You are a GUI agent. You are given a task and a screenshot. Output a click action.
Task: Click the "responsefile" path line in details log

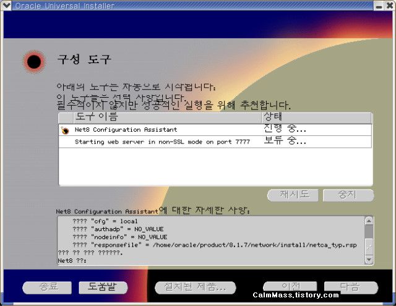[x=215, y=245]
